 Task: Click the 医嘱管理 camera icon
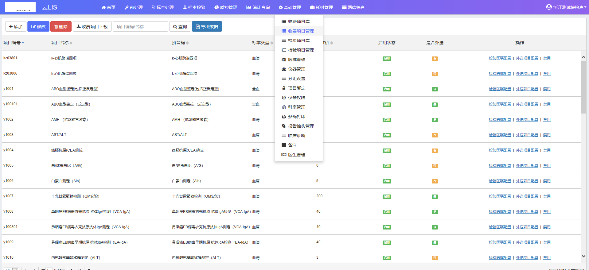(284, 60)
